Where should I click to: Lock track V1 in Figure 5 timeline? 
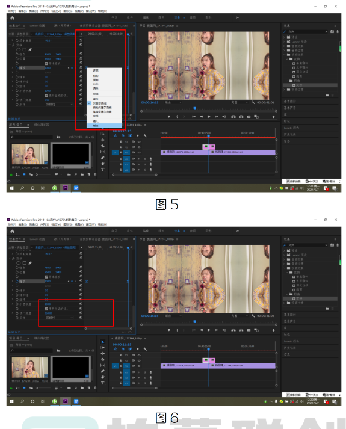[x=121, y=152]
